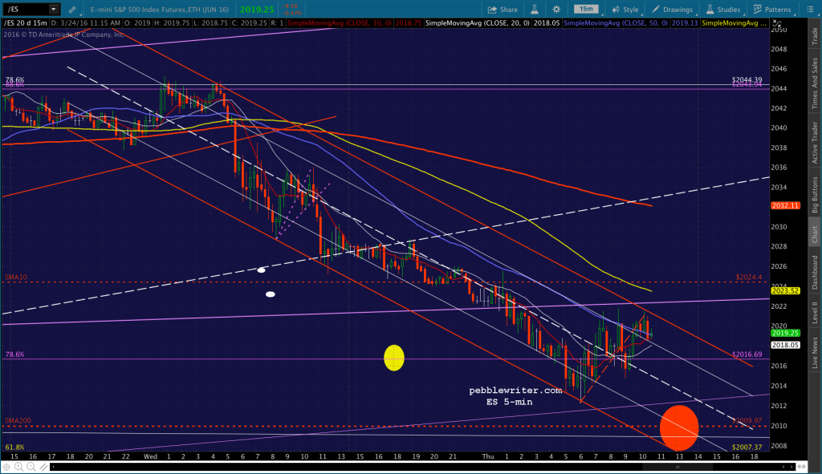Click the symbol link chain icon
Viewport: 822px width, 474px height.
[x=71, y=10]
